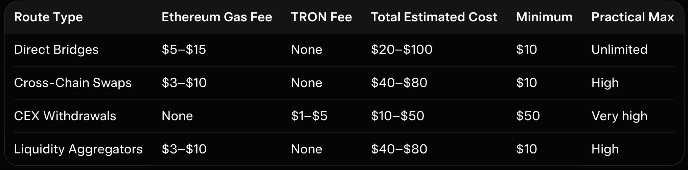Click the Very high practical max cell
Viewport: 688px width, 170px height.
(619, 116)
